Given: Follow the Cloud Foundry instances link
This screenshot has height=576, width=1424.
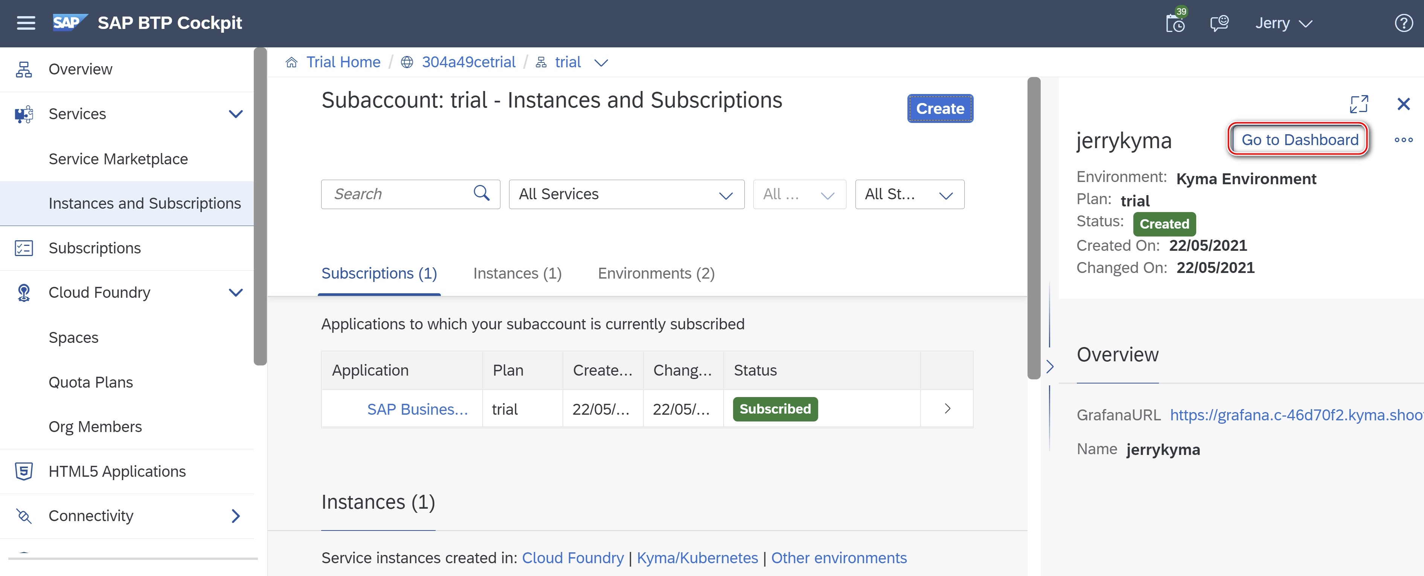Looking at the screenshot, I should 573,558.
